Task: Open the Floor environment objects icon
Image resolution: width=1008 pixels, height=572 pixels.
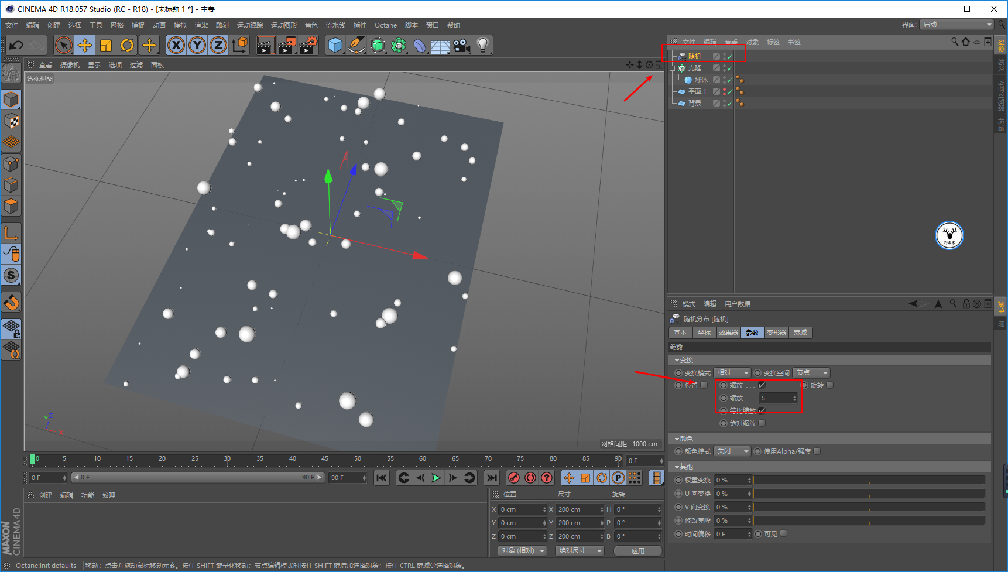Action: (x=440, y=45)
